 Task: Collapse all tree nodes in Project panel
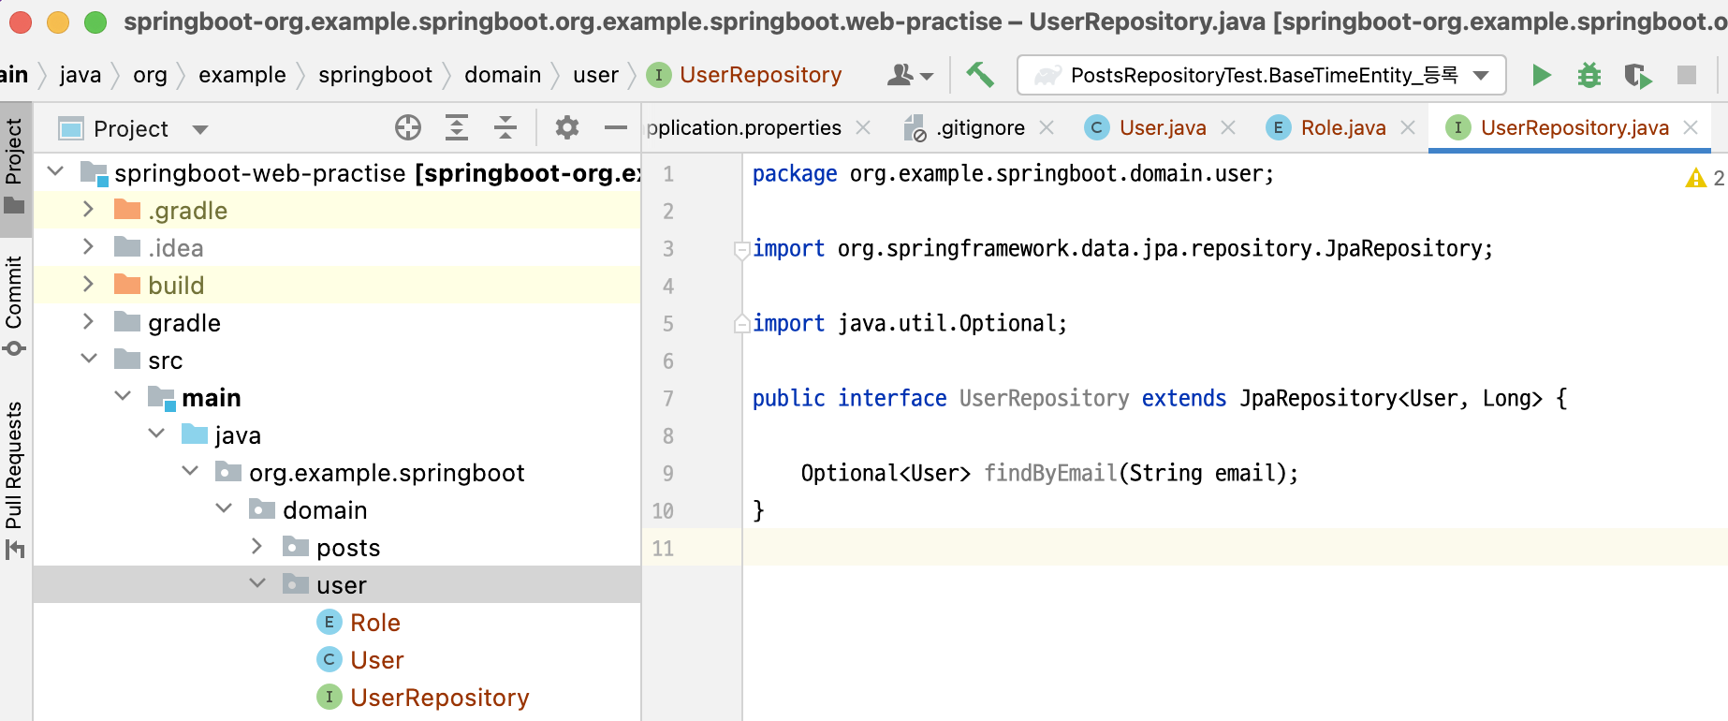pyautogui.click(x=505, y=127)
